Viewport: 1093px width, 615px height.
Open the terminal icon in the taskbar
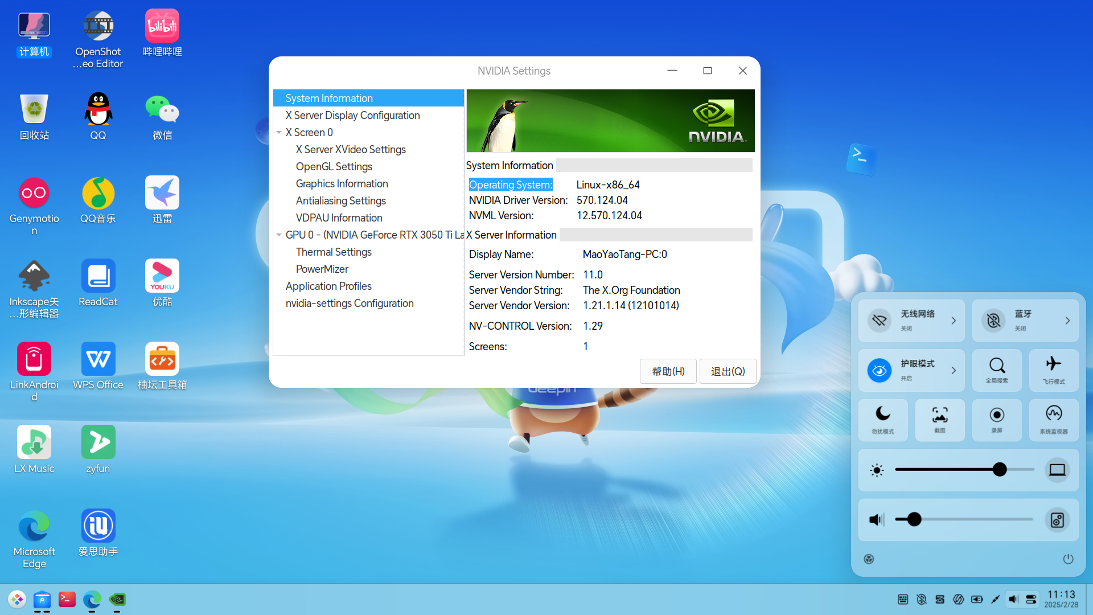67,599
